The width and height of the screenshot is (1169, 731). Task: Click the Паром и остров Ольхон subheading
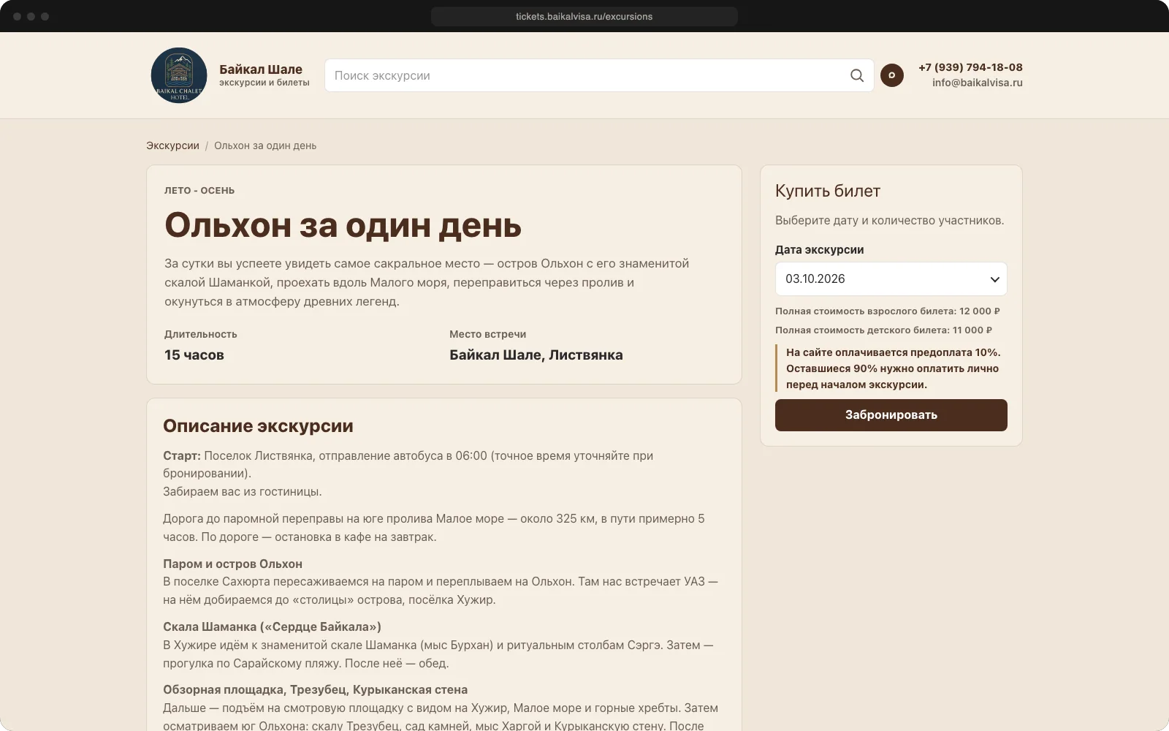coord(232,564)
